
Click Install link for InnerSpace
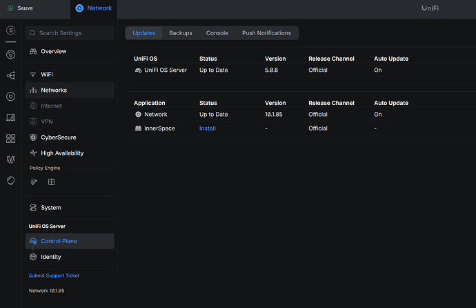[x=208, y=128]
